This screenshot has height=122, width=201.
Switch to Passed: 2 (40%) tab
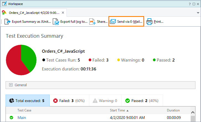coord(142,101)
